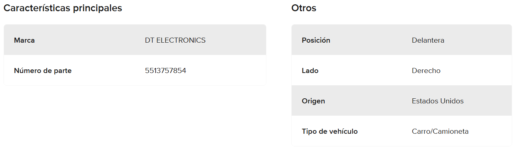Select the 'Carro/Camioneta' vehicle type value
This screenshot has height=150, width=515.
(440, 132)
